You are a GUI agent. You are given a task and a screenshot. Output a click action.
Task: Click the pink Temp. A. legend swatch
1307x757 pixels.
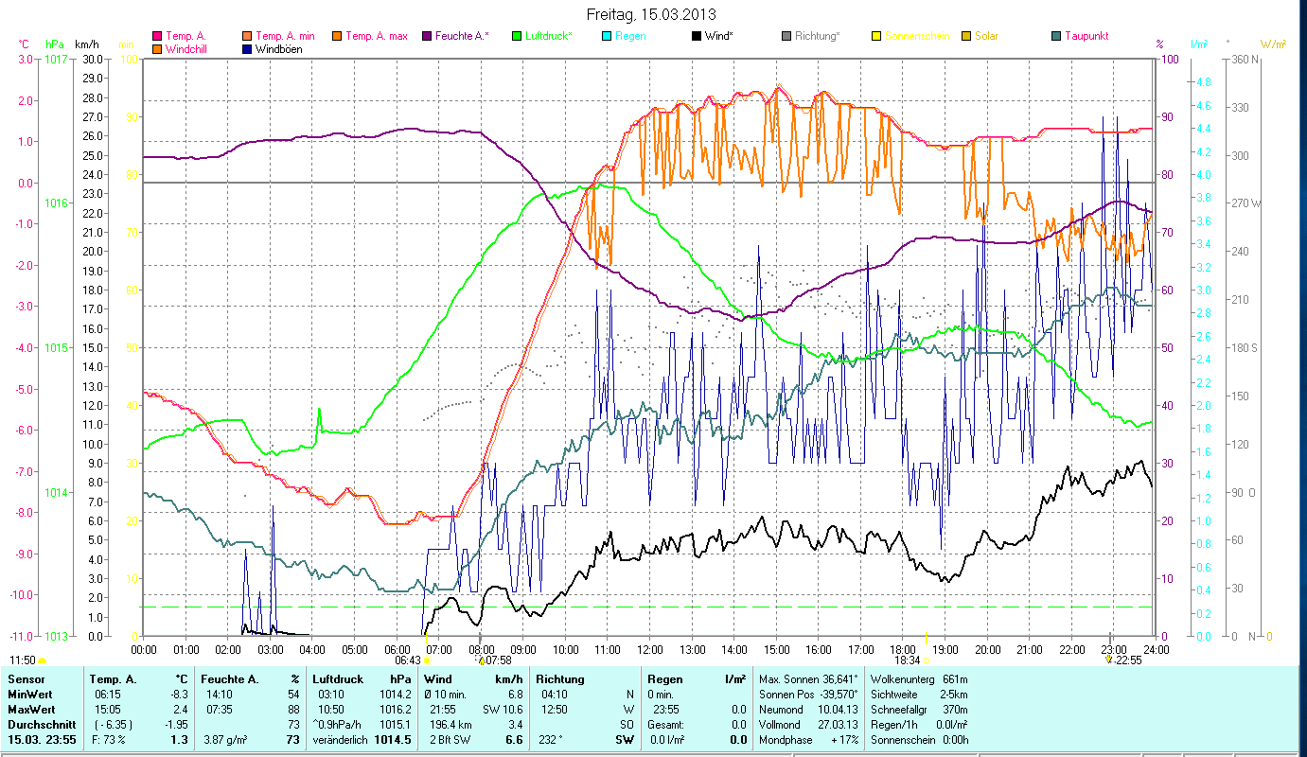click(157, 36)
